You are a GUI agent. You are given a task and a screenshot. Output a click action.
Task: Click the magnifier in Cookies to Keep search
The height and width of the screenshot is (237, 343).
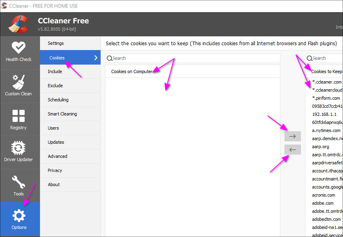coord(309,58)
